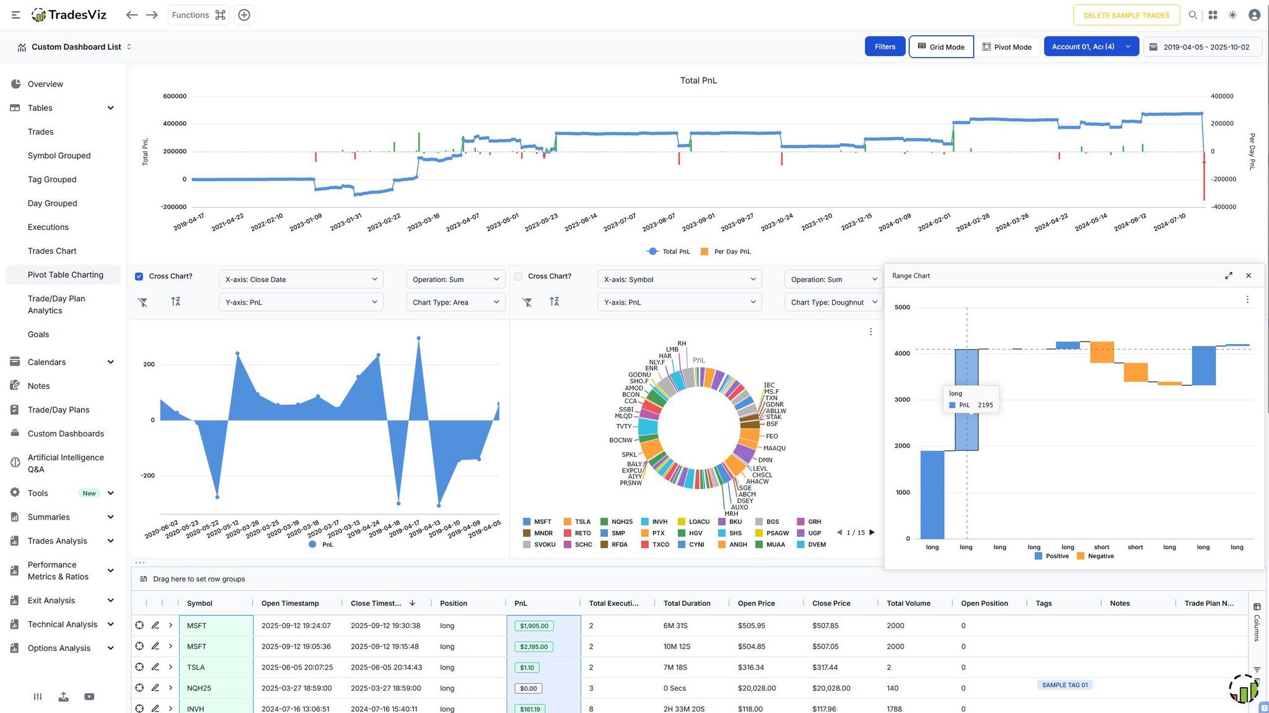Open Symbol Grouped in the sidebar
Viewport: 1269px width, 713px height.
point(59,156)
